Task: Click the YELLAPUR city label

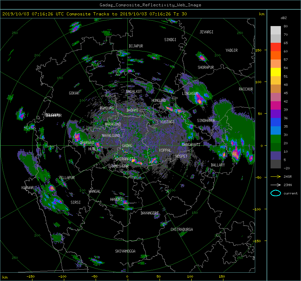Action: 67,178
